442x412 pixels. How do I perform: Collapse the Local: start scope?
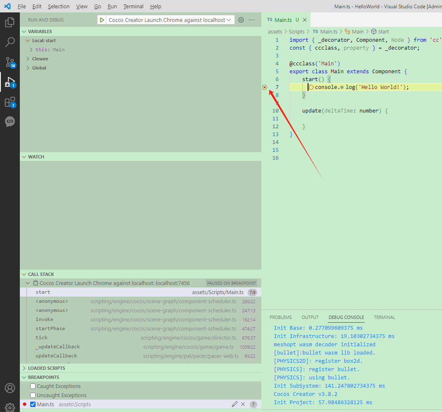tap(28, 41)
